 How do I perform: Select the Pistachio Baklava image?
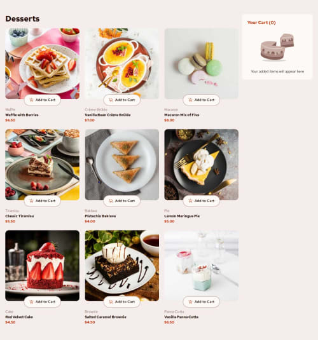click(121, 165)
